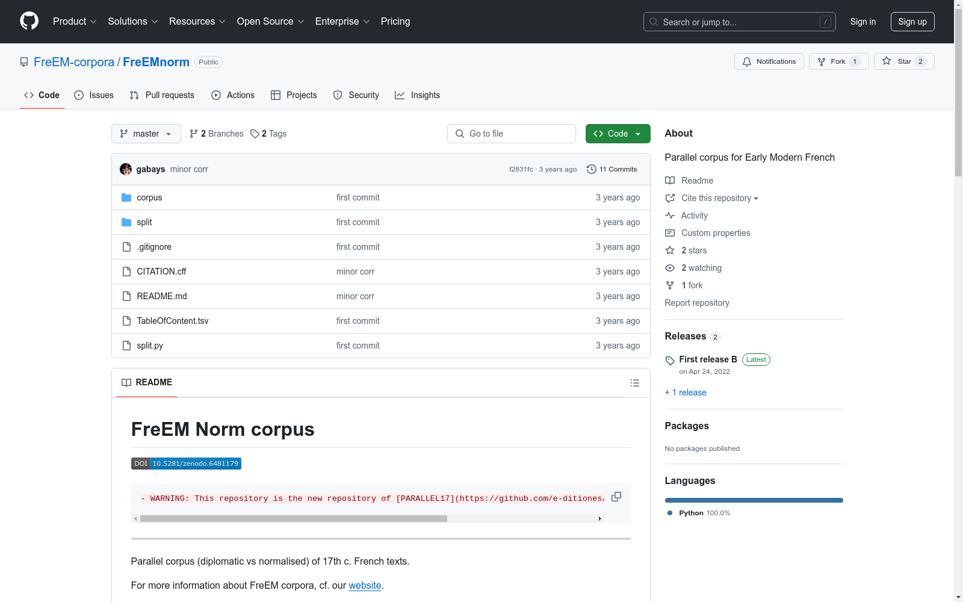Copy the warning code block
Image resolution: width=963 pixels, height=602 pixels.
point(616,497)
